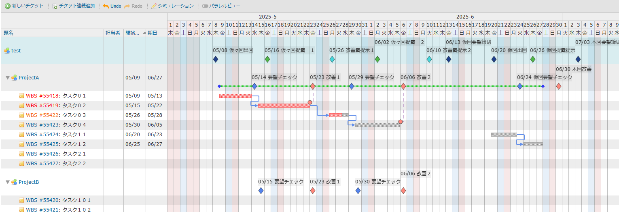Click the Undo arrow icon
This screenshot has height=212, width=619.
[106, 6]
